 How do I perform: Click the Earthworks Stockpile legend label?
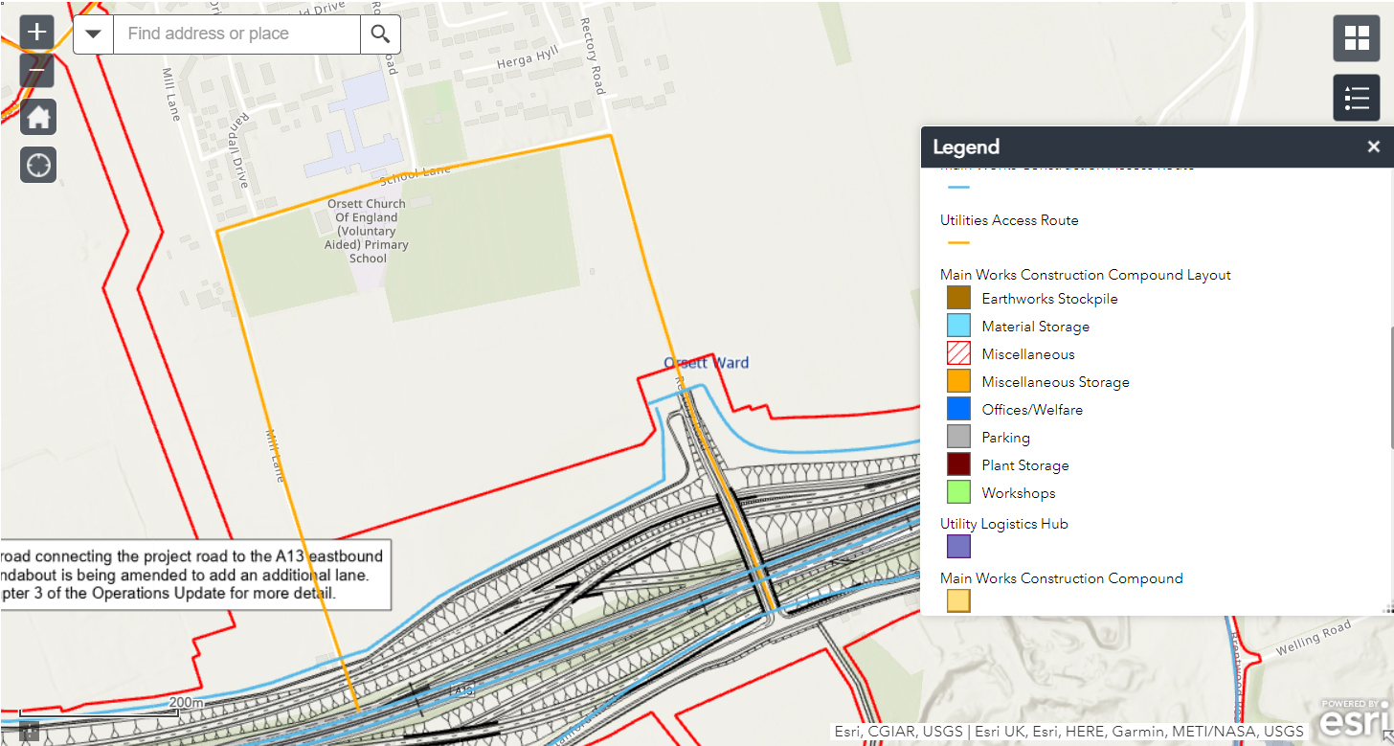[1049, 299]
